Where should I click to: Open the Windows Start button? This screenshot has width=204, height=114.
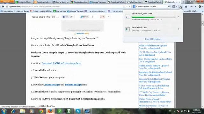click(x=4, y=111)
